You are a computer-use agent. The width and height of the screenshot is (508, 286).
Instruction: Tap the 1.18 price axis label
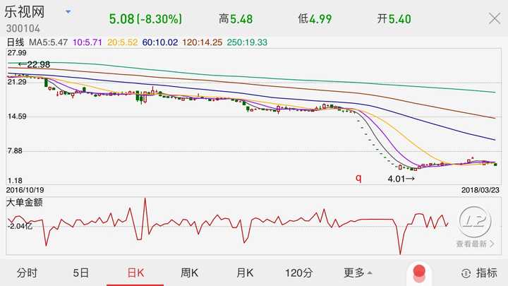tap(15, 181)
